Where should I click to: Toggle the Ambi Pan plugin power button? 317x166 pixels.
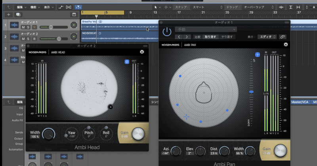coord(167,32)
